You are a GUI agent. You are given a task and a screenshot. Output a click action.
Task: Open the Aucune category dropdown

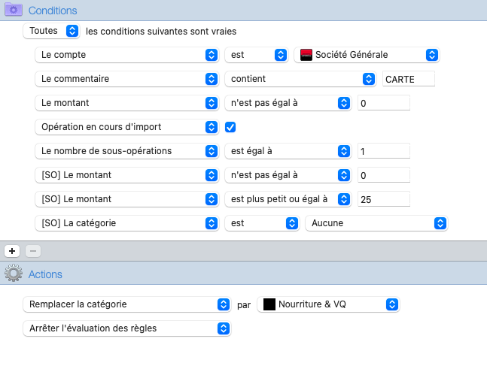(376, 223)
